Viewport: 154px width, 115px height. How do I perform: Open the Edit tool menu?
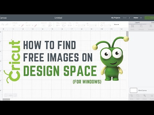click(x=50, y=26)
